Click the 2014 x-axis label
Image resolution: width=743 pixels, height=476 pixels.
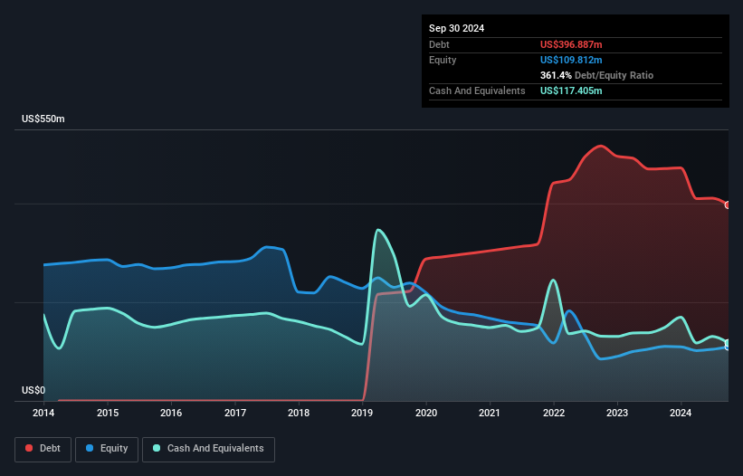pyautogui.click(x=43, y=413)
